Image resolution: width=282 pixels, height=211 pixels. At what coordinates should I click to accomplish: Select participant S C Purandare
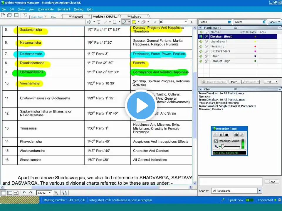(x=220, y=51)
